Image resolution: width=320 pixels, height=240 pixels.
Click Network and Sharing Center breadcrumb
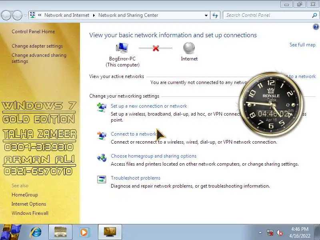tap(128, 15)
